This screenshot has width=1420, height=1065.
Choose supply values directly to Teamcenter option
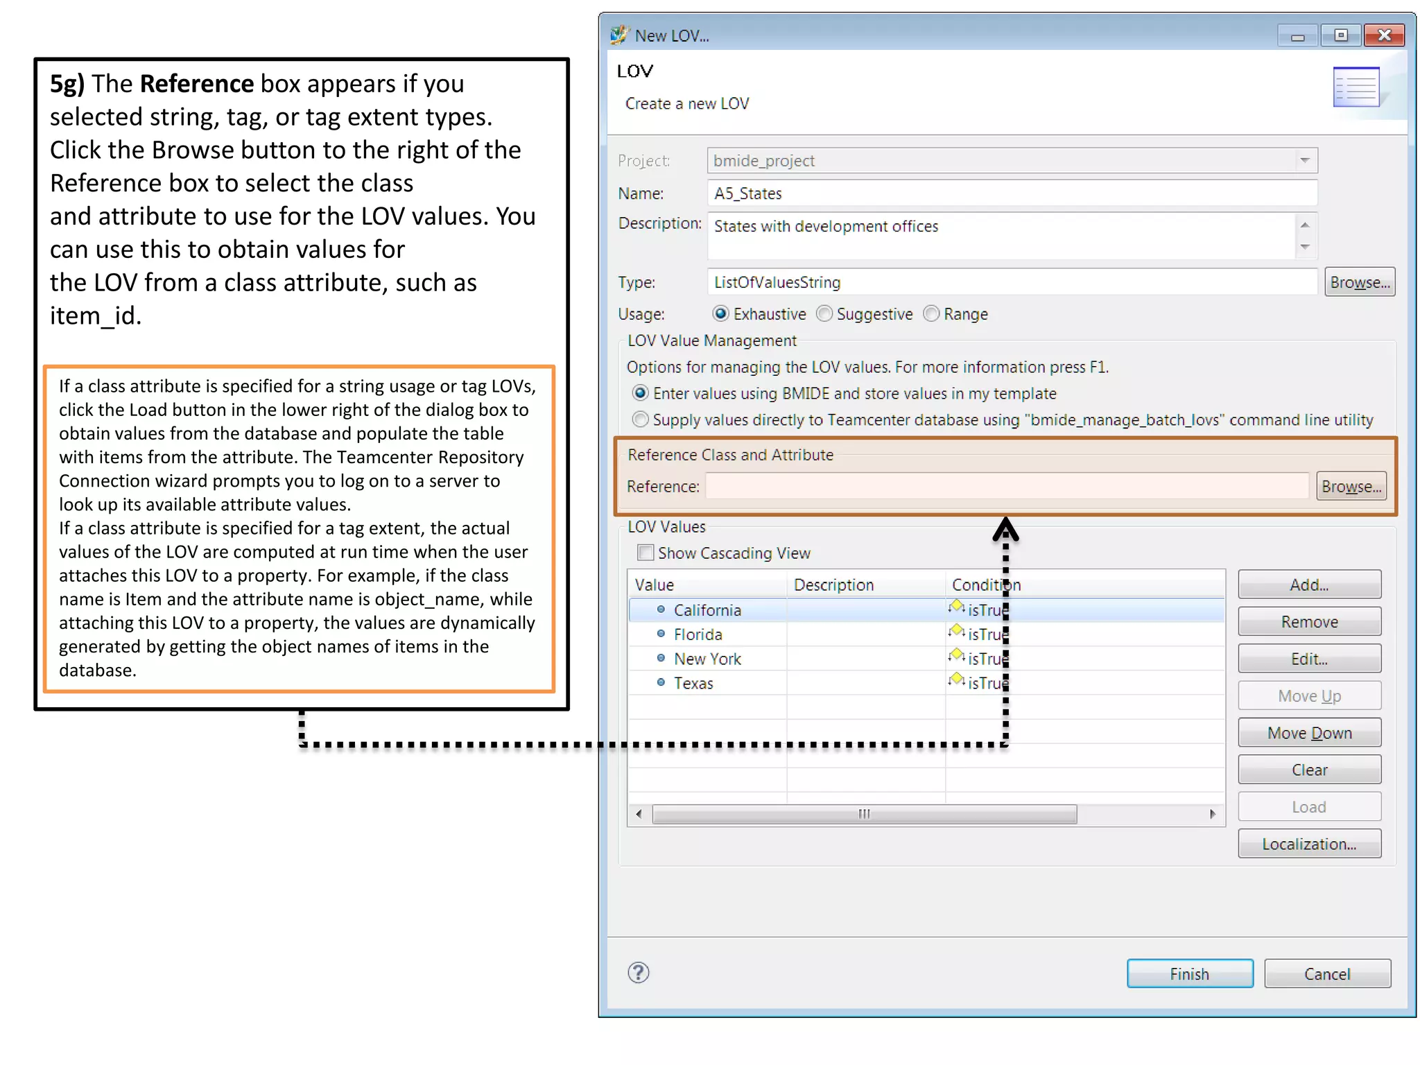point(641,419)
